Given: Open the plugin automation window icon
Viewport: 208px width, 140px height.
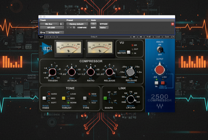Looking at the screenshot, I should click(x=93, y=24).
